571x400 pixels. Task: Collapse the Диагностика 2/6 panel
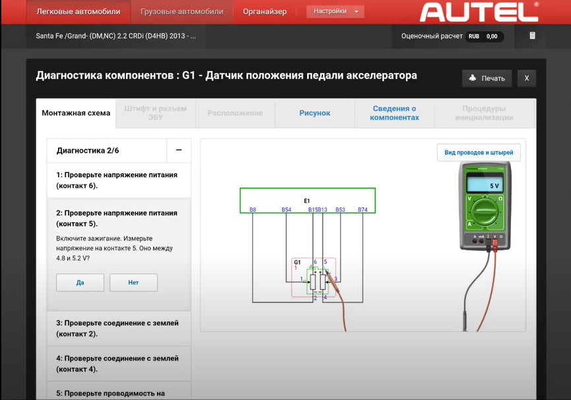click(179, 150)
